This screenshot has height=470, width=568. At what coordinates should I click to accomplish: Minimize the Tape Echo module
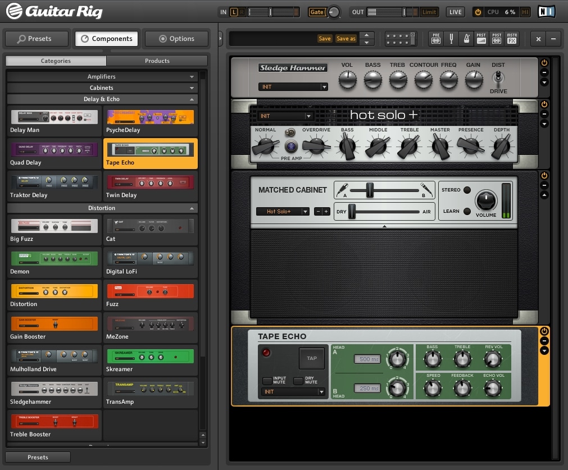pos(544,341)
